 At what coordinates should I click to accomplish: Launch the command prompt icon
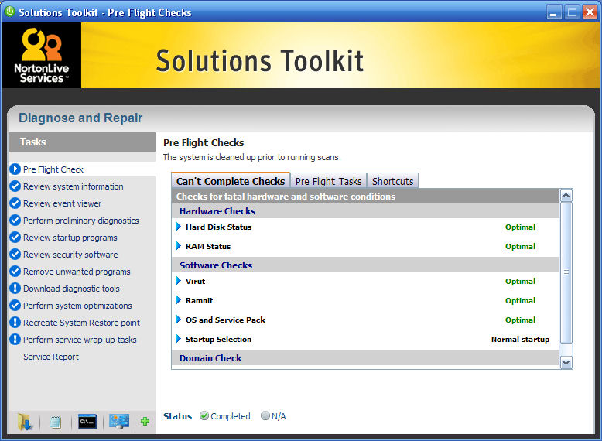(87, 422)
